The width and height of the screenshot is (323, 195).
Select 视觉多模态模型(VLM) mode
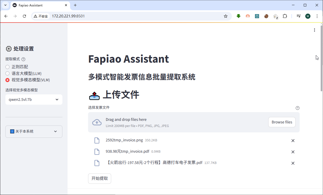[7, 80]
